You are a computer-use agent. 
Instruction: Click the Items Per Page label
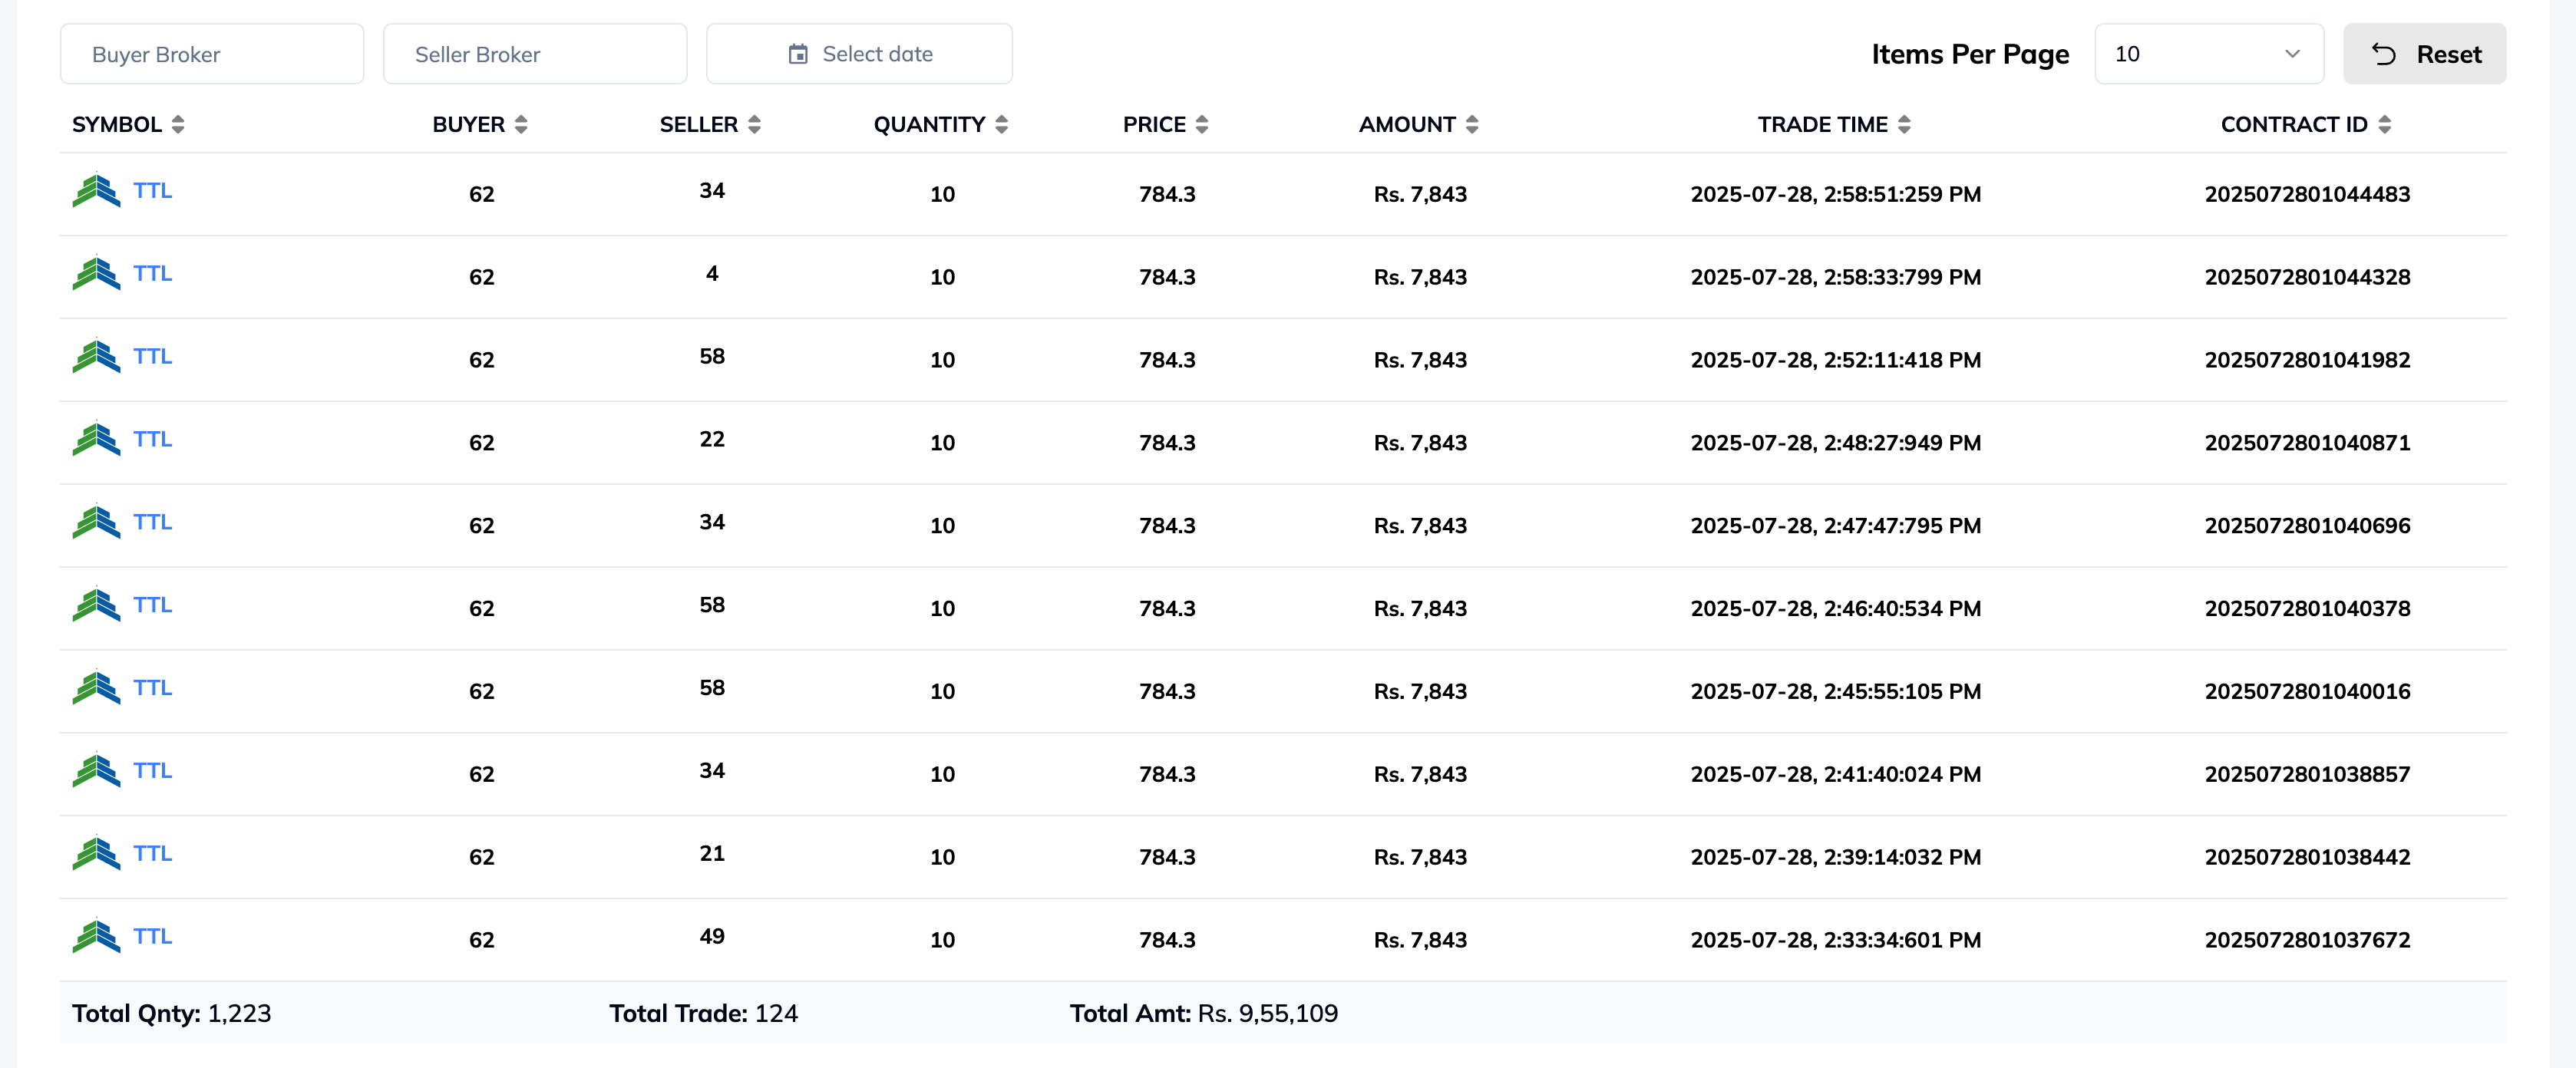(x=1970, y=54)
